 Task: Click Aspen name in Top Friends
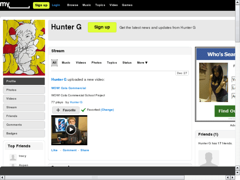click(23, 165)
